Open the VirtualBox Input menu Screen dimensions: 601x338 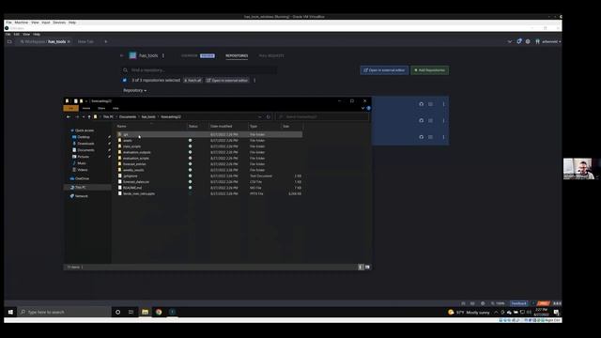(46, 23)
